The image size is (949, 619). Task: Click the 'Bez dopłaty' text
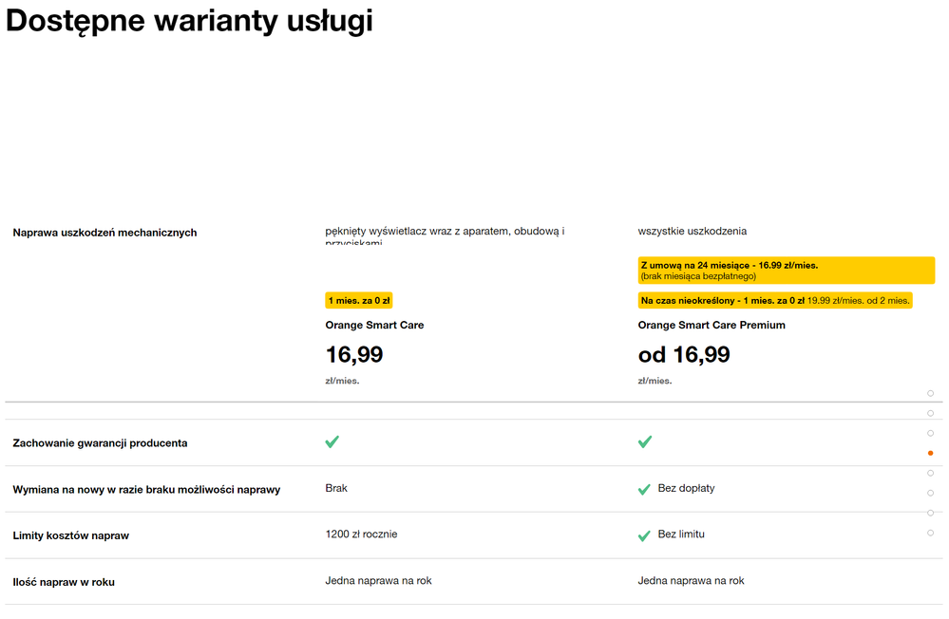click(686, 488)
